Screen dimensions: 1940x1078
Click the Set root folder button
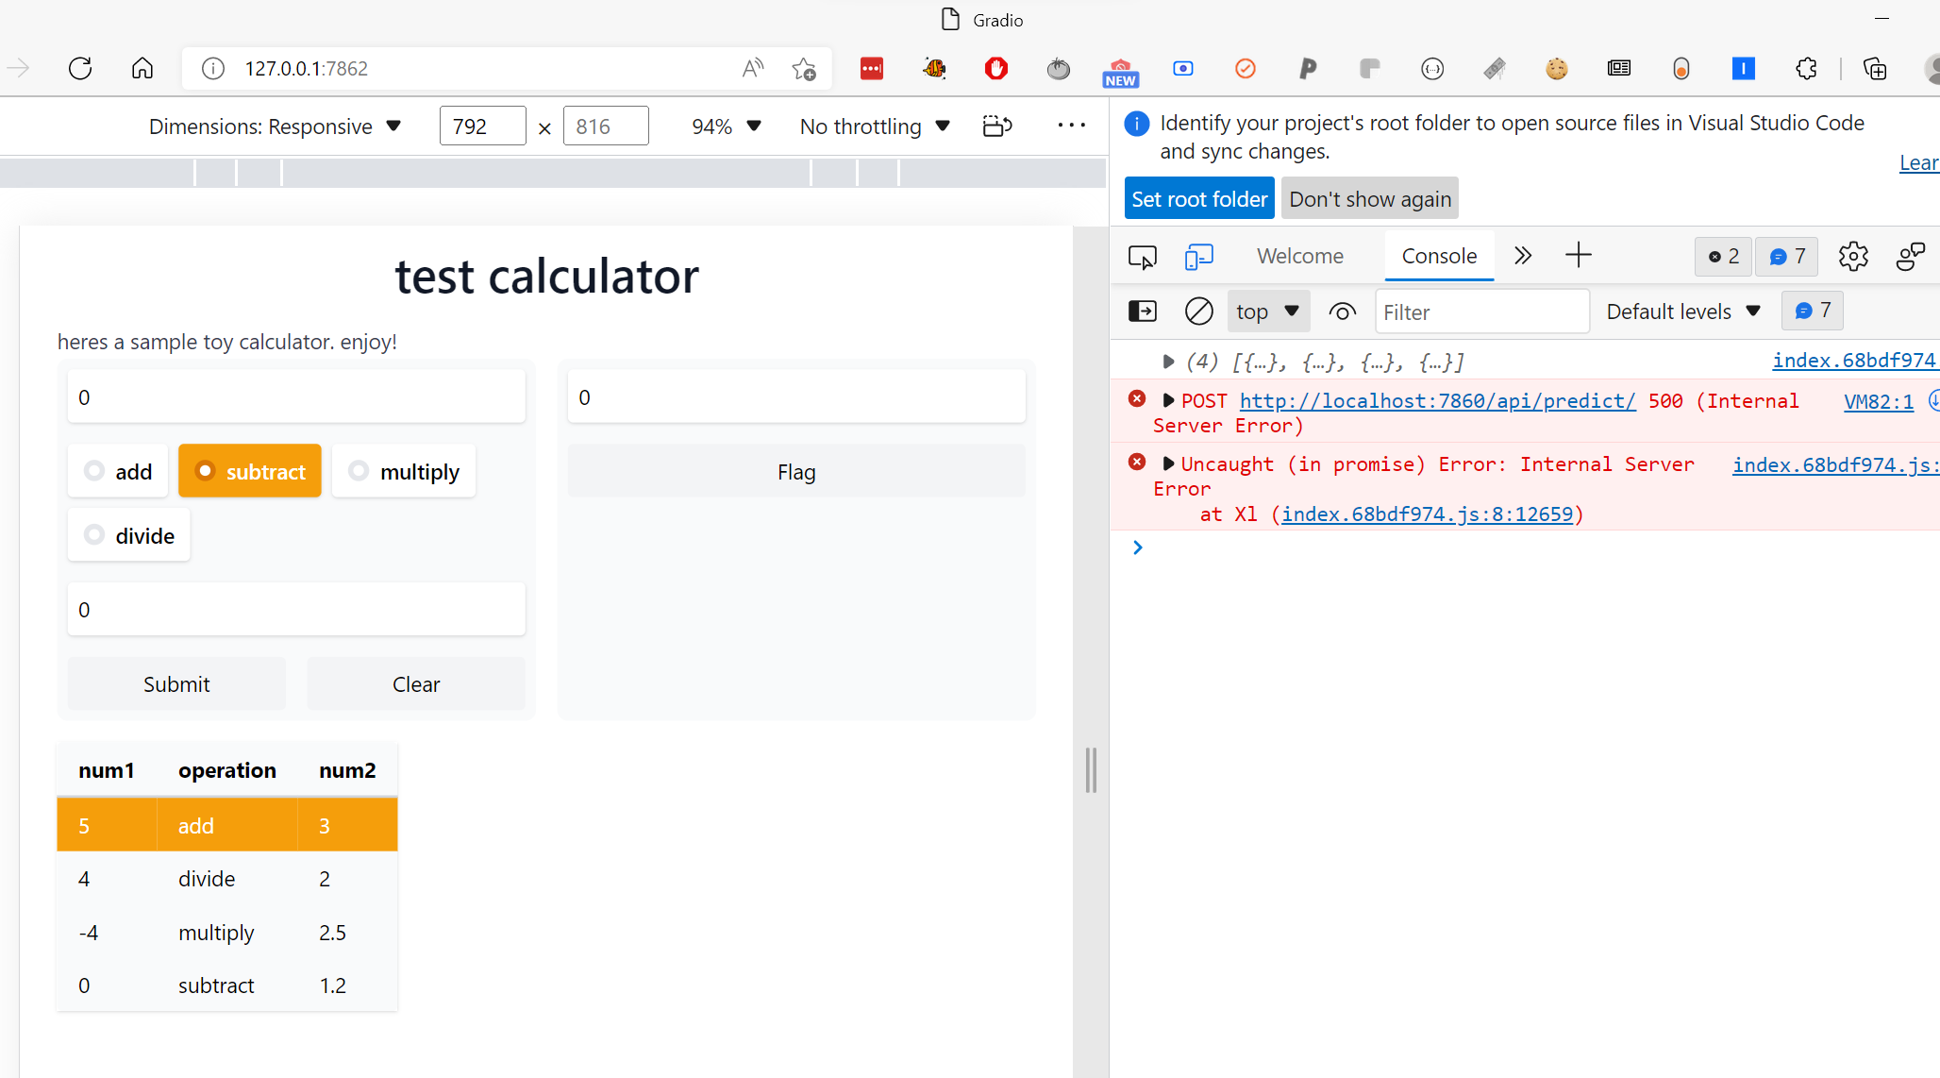click(x=1199, y=197)
